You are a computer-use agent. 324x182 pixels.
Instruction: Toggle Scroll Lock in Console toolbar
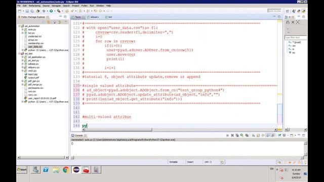(x=258, y=135)
